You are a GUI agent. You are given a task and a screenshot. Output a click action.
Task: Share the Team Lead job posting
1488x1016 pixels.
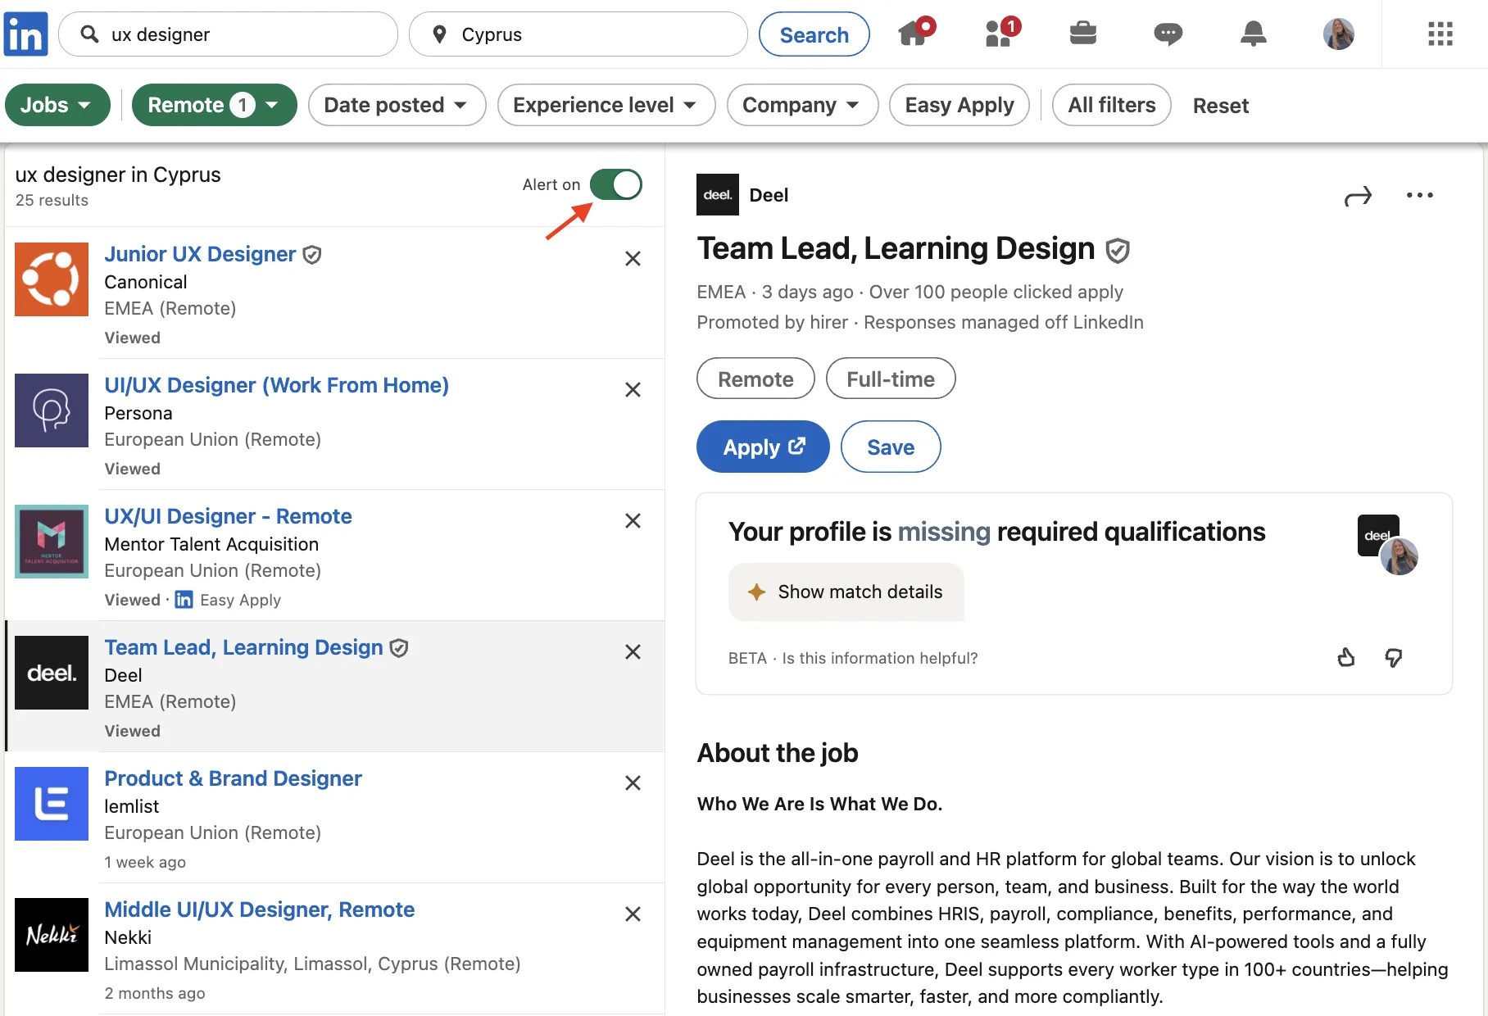click(1358, 197)
